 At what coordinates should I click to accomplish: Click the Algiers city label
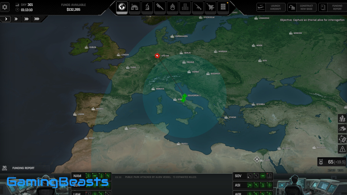[133, 128]
